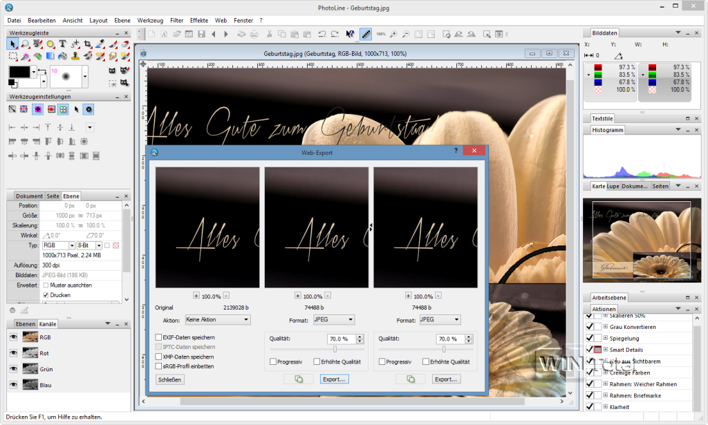This screenshot has width=708, height=425.
Task: Click the Schließen button
Action: tap(170, 379)
